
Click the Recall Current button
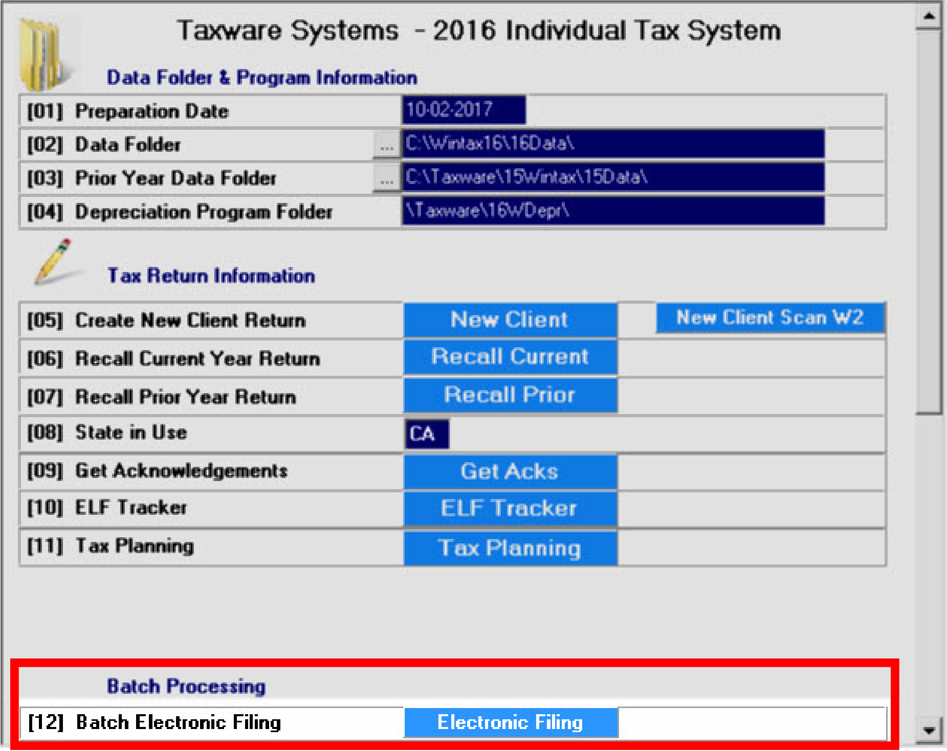tap(511, 357)
